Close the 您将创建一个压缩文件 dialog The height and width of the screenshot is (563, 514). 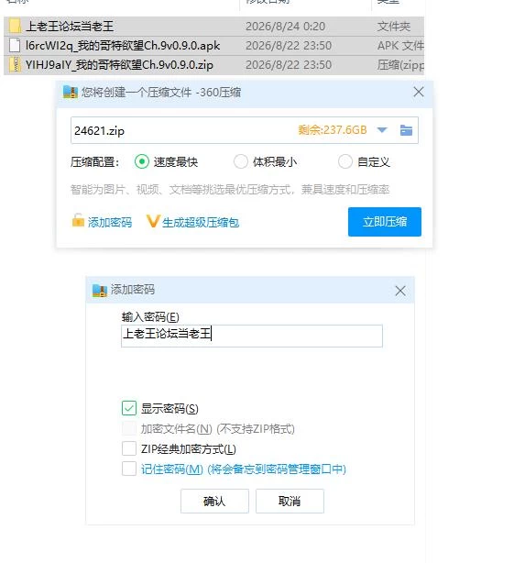(x=419, y=92)
